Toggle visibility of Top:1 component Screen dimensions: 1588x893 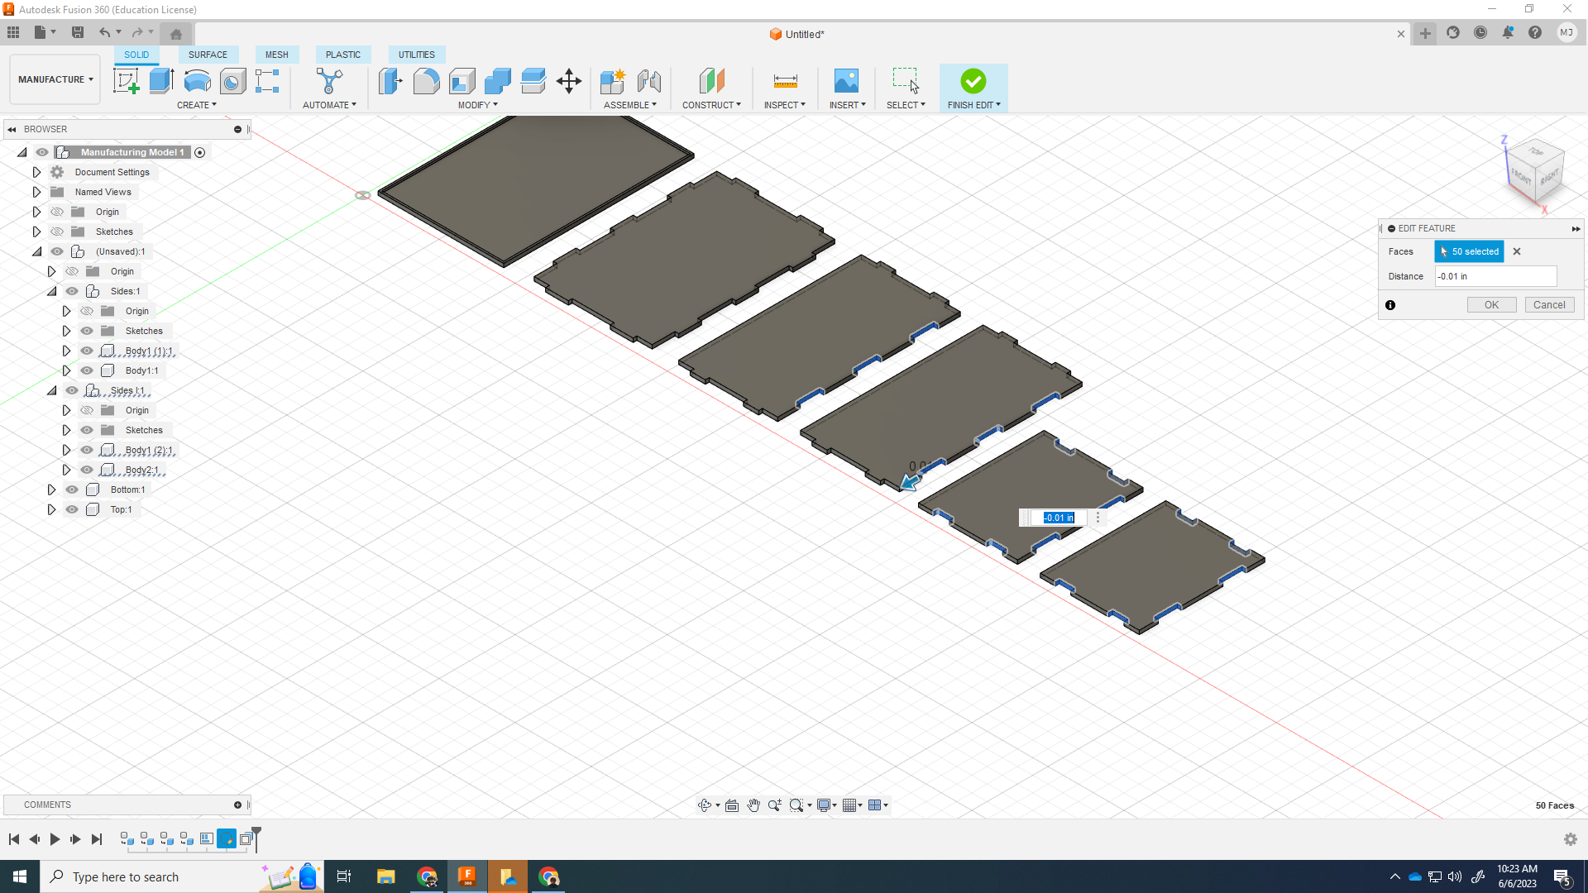pos(72,509)
